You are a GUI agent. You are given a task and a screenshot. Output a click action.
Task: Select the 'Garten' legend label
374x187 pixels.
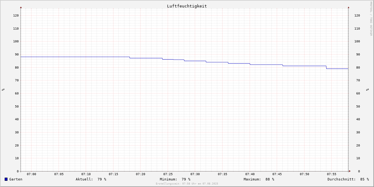16,179
